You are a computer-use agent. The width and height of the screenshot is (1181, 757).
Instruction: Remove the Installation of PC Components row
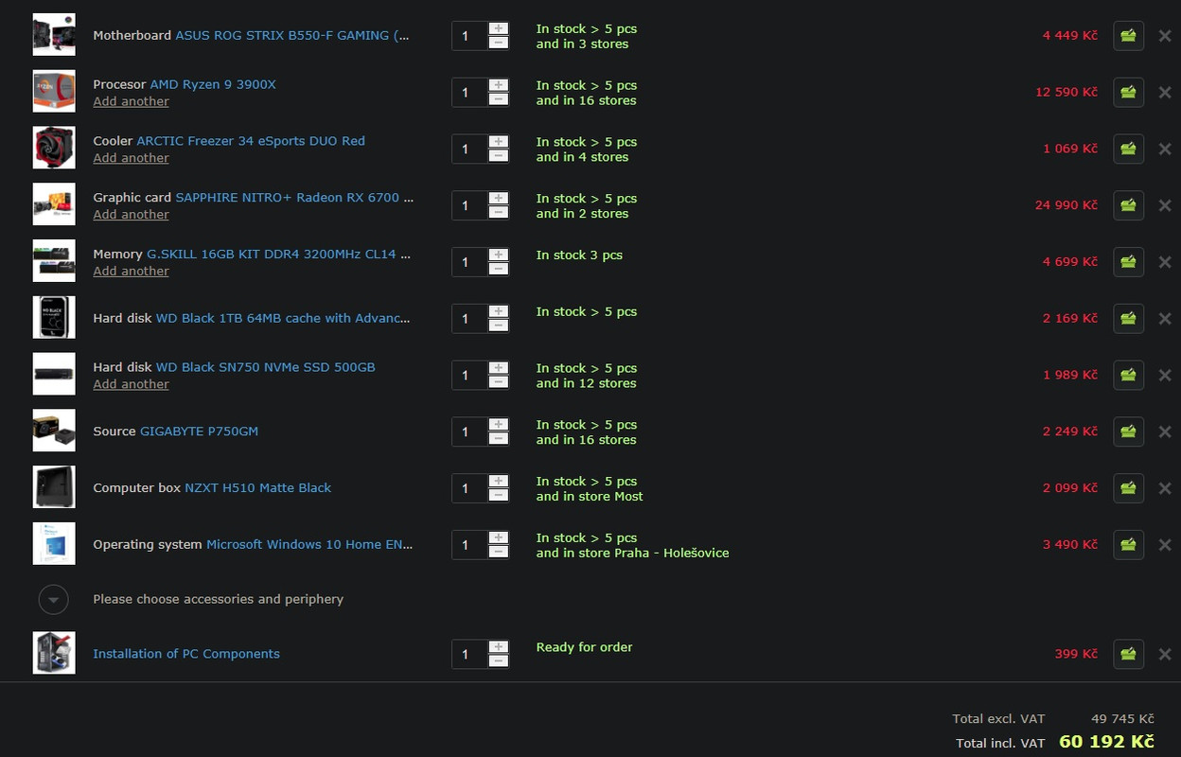coord(1165,654)
